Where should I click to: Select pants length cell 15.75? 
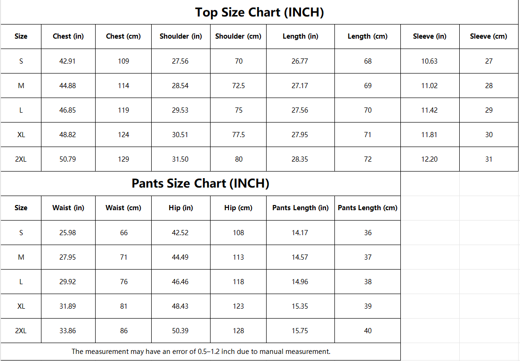300,331
